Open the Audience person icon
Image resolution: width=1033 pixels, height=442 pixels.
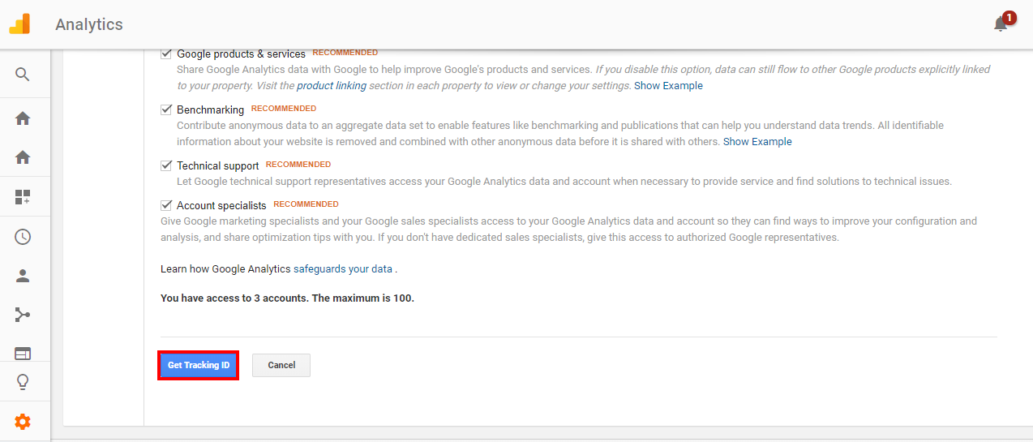pyautogui.click(x=23, y=276)
